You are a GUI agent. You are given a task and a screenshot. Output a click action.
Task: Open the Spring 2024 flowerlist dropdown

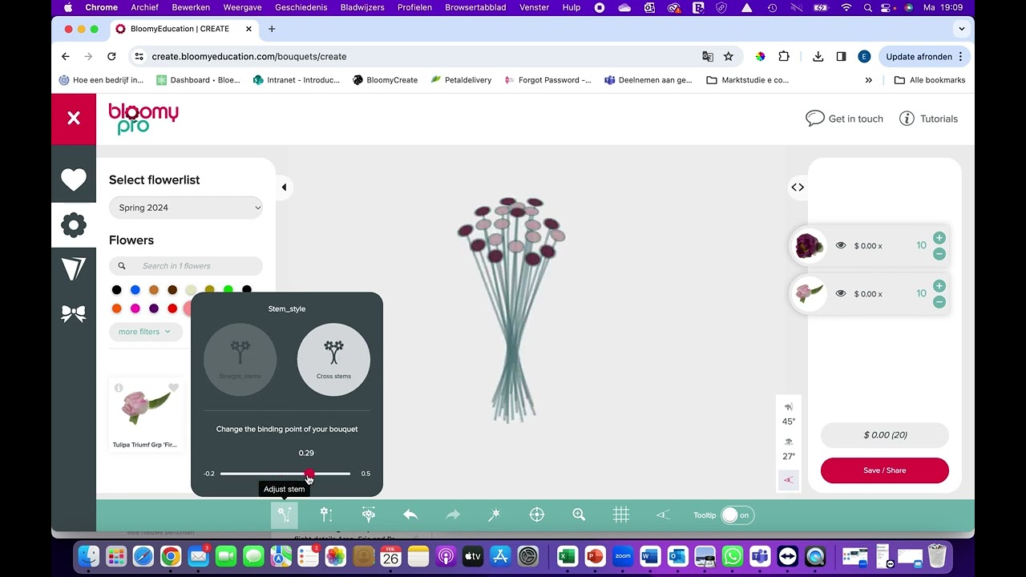(x=186, y=208)
